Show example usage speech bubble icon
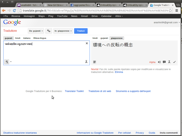 click(164, 62)
